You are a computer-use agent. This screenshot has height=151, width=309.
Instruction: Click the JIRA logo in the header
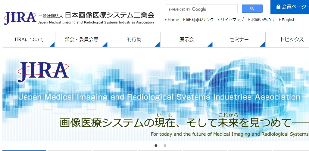point(20,18)
